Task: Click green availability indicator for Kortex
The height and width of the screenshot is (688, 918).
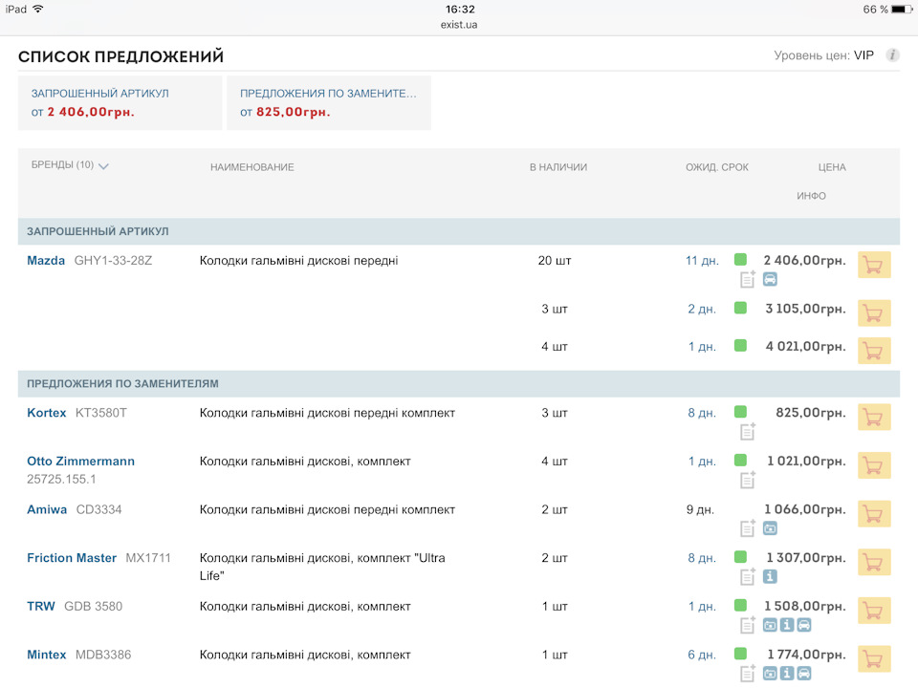Action: (x=740, y=411)
